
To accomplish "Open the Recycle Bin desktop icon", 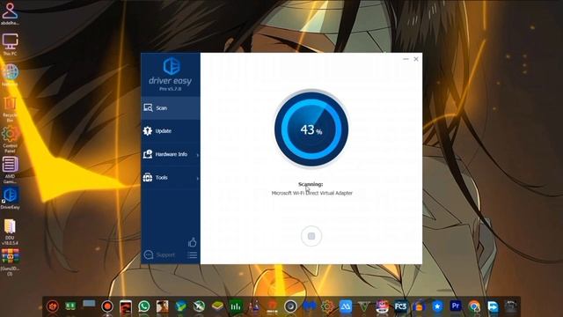I will point(10,109).
